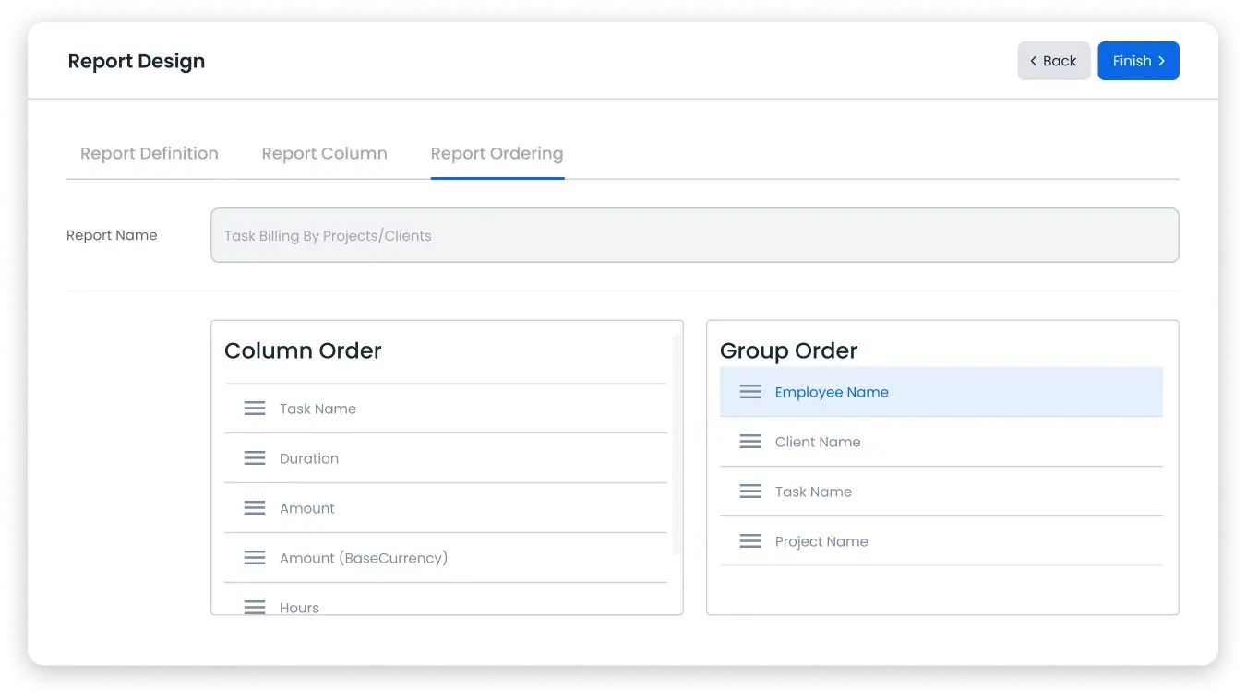Image resolution: width=1246 pixels, height=699 pixels.
Task: Click the drag handle beside Task Name in Column Order
Action: pyautogui.click(x=255, y=409)
